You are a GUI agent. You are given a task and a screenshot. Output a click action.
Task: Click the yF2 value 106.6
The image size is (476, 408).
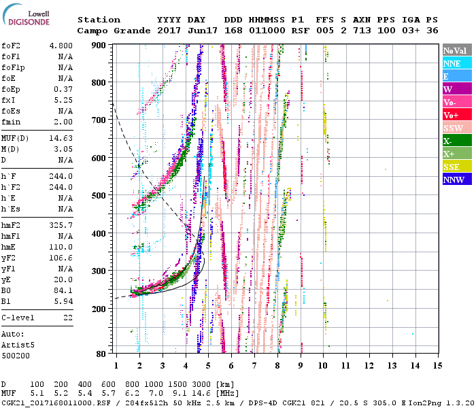tap(61, 258)
